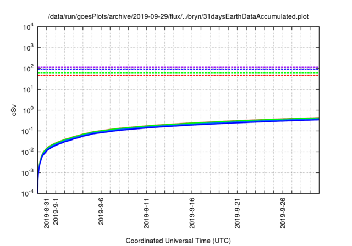Click the Coordinated Universal Time (UTC) label
The height and width of the screenshot is (246, 352).
178,241
